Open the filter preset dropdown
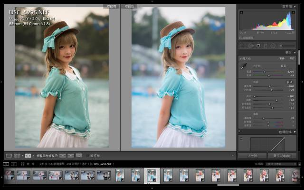 click(x=281, y=164)
